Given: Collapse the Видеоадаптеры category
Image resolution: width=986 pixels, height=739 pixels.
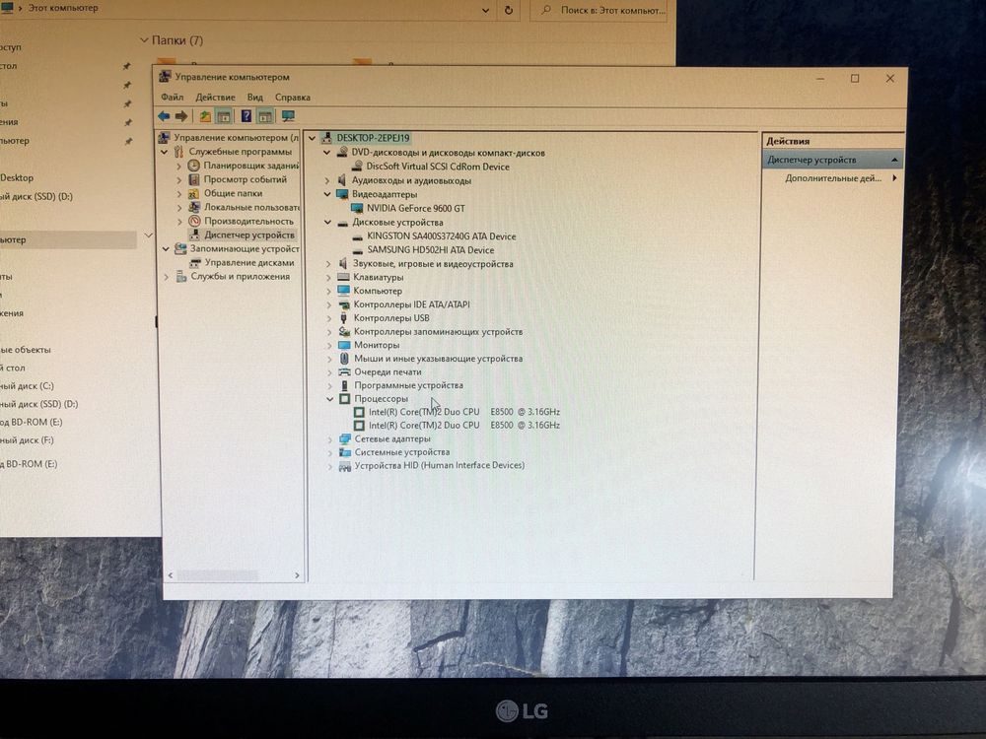Looking at the screenshot, I should (x=327, y=194).
